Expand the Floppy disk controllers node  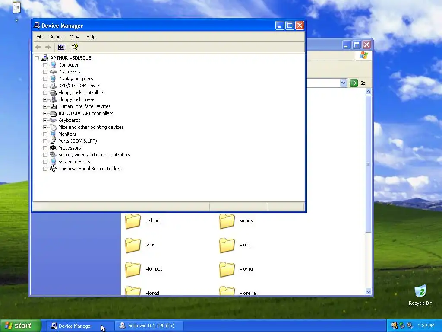(45, 93)
